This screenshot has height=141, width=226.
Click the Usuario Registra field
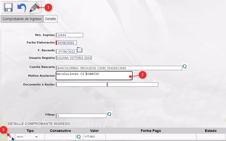74,58
